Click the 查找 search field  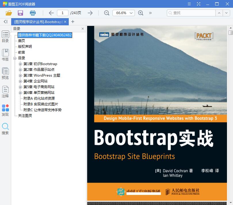pos(191,13)
